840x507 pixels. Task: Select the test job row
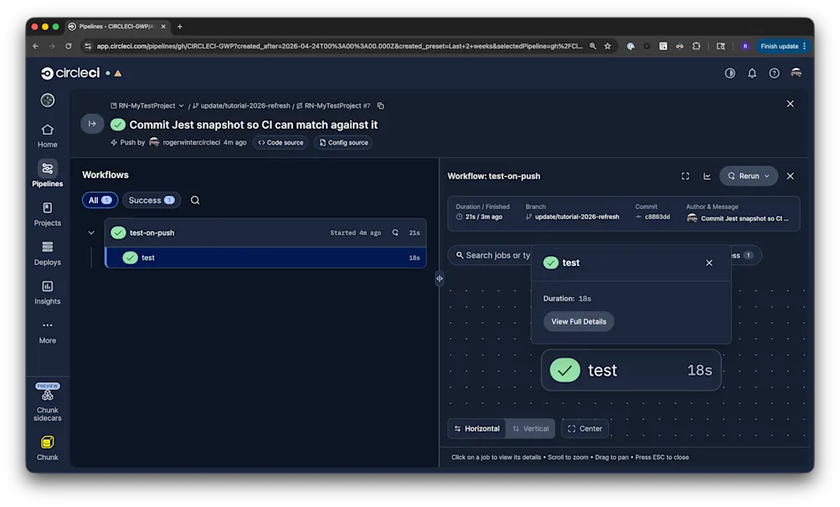(x=265, y=258)
